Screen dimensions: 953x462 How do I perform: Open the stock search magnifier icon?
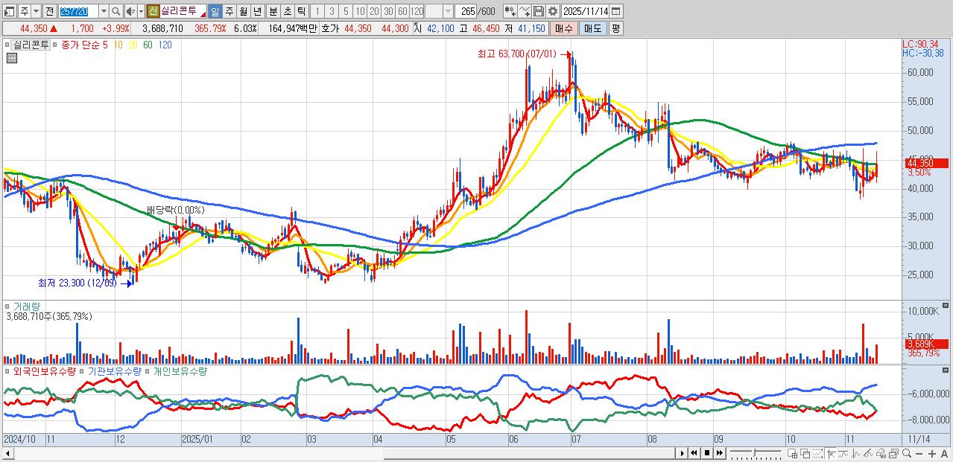(115, 11)
